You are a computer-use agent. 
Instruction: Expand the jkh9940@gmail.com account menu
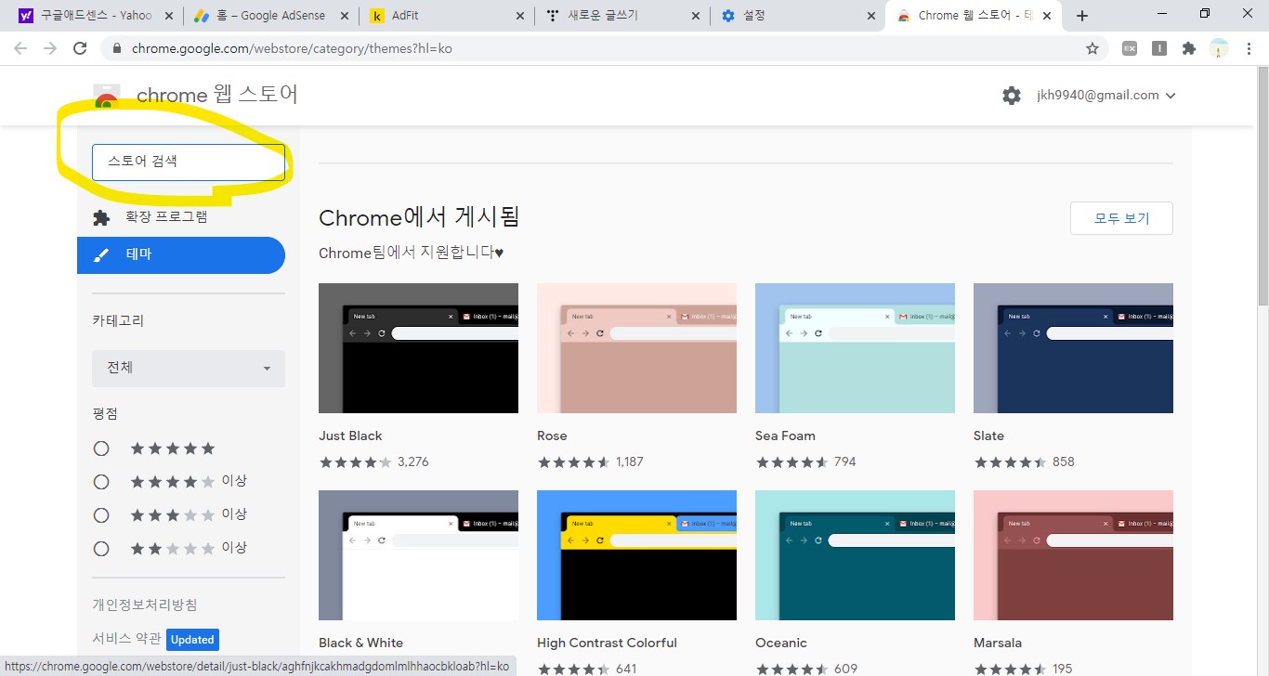click(x=1106, y=95)
